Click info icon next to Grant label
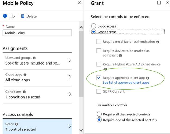 pos(16,124)
